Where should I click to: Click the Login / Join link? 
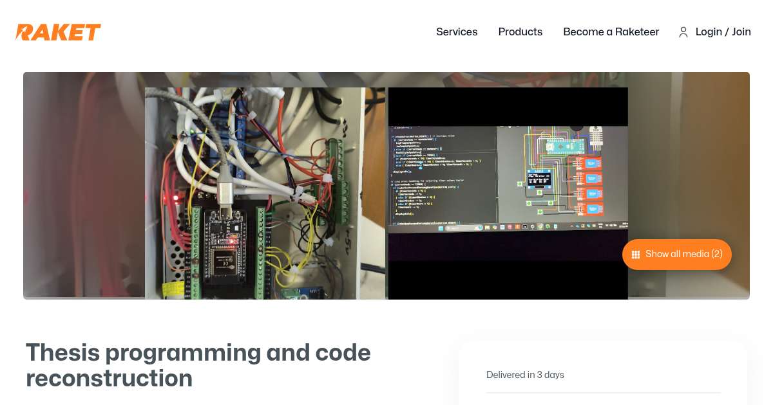click(723, 32)
